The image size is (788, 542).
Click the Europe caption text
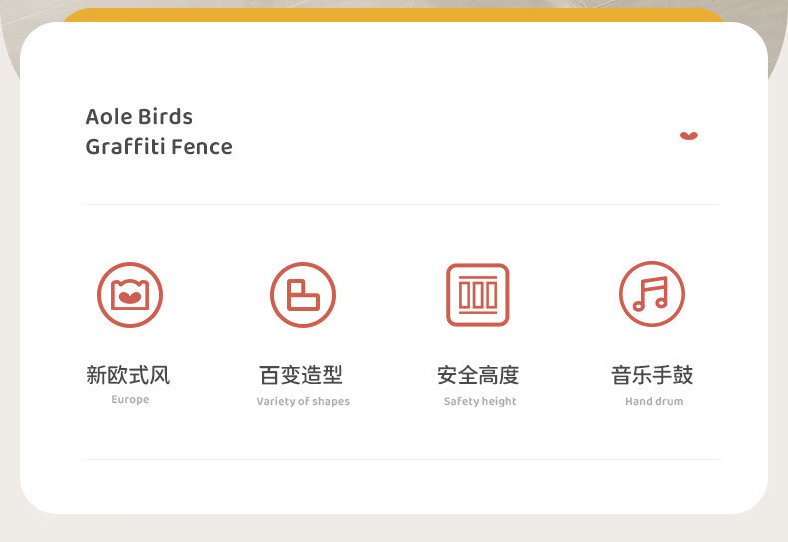pyautogui.click(x=130, y=399)
